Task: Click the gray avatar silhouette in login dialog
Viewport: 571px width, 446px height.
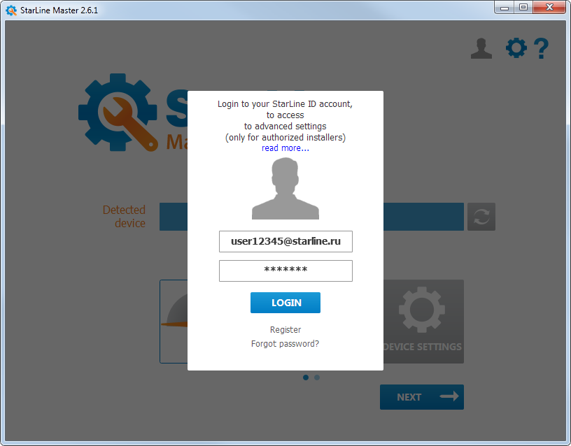Action: coord(285,189)
